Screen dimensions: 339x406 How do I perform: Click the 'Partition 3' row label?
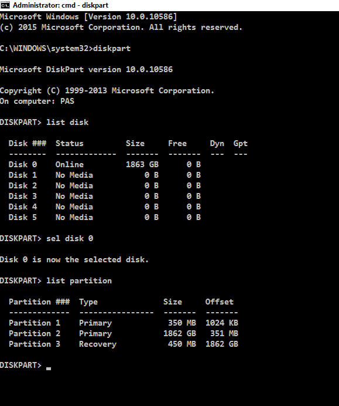click(35, 344)
